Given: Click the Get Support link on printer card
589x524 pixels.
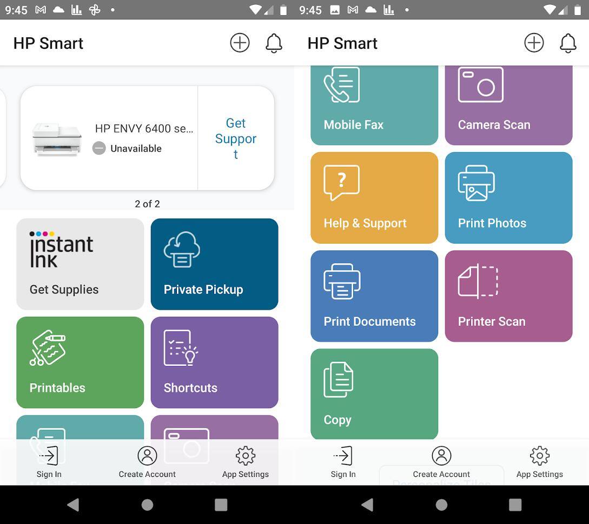Looking at the screenshot, I should (x=236, y=139).
